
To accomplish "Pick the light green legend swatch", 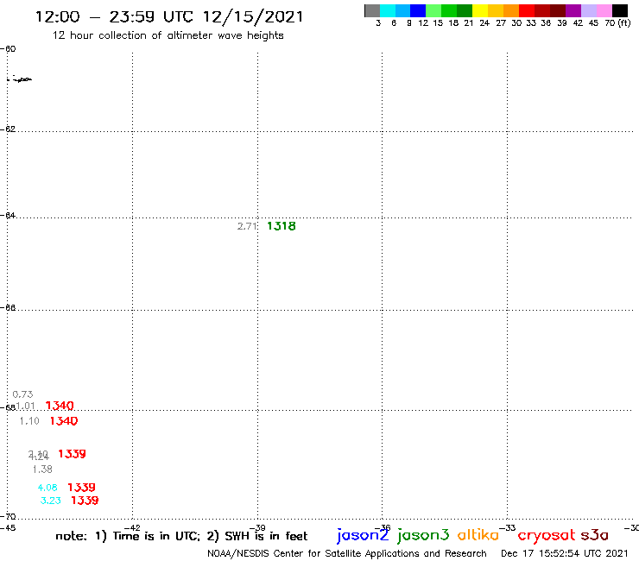I will click(433, 11).
